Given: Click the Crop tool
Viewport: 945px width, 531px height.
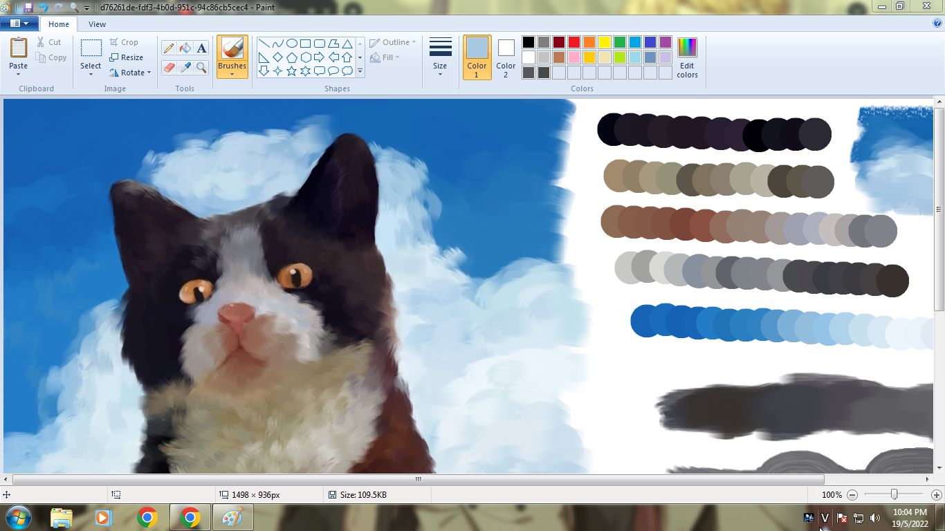Looking at the screenshot, I should pyautogui.click(x=124, y=42).
